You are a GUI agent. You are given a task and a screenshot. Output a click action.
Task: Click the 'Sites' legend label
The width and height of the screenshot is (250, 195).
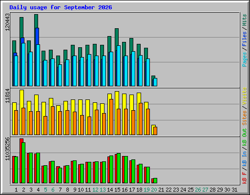click(245, 118)
